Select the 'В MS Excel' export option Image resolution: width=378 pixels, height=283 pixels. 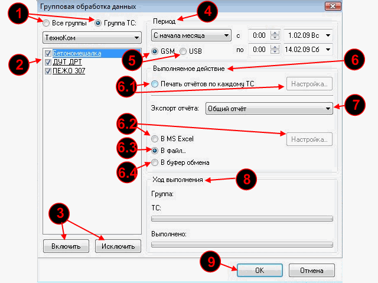155,139
